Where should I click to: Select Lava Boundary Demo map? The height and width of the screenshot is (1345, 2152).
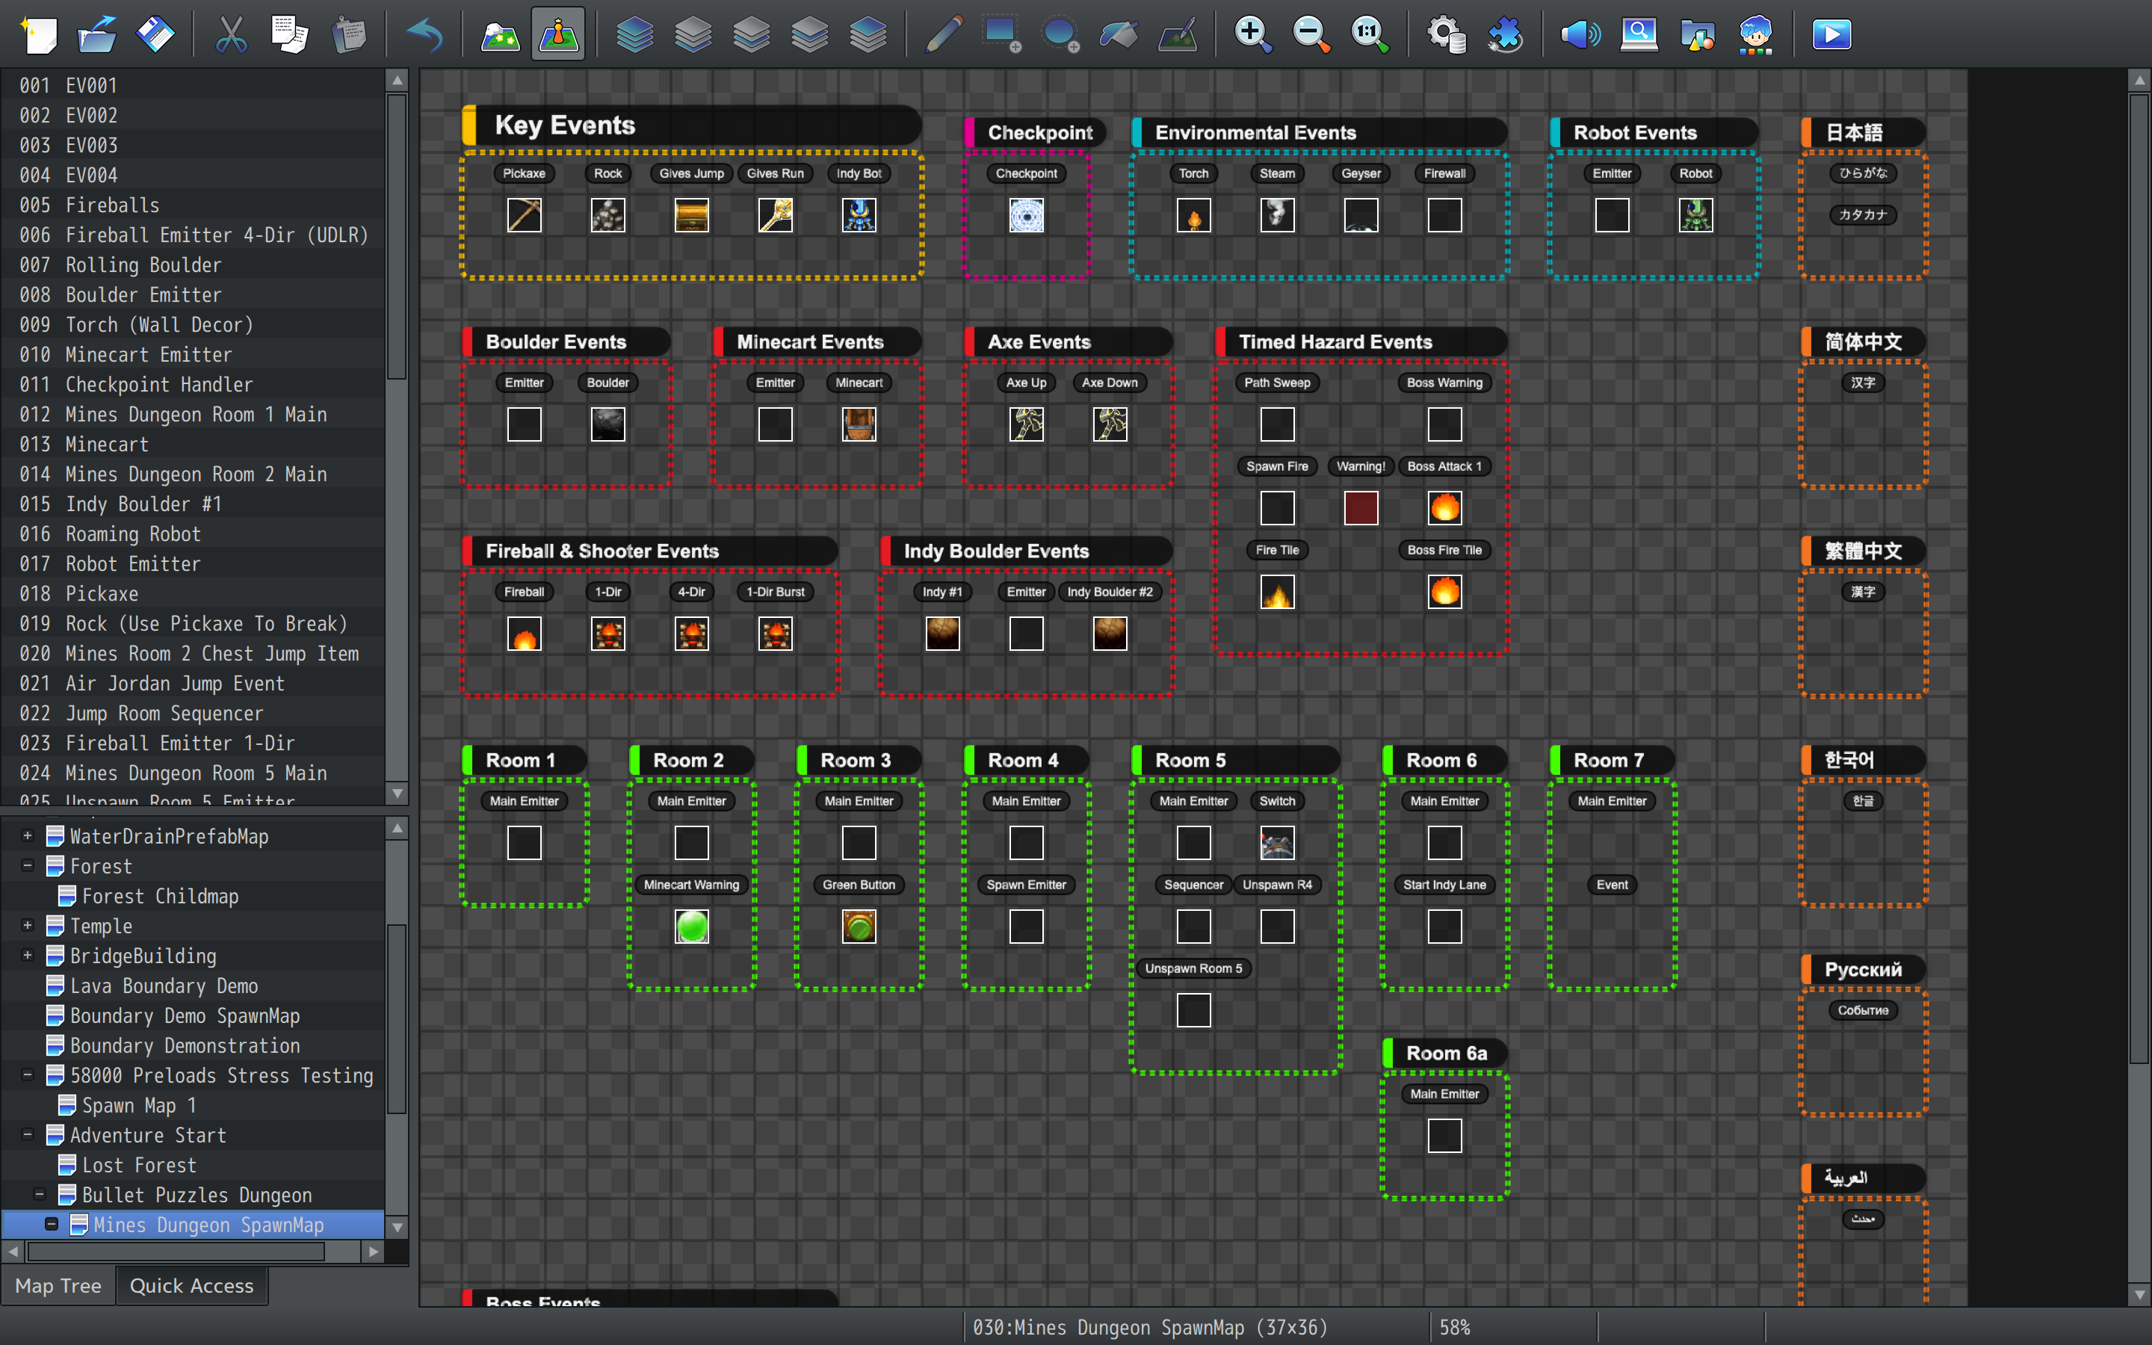coord(164,986)
